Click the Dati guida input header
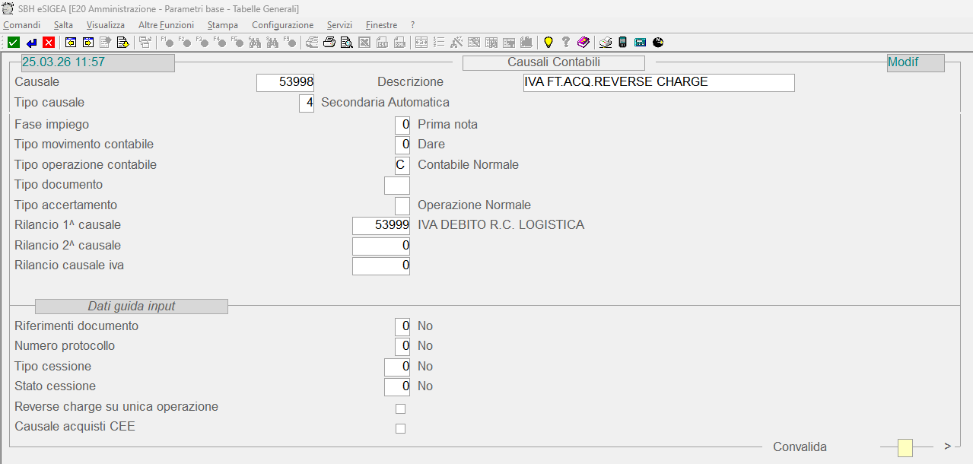Image resolution: width=973 pixels, height=464 pixels. [132, 307]
